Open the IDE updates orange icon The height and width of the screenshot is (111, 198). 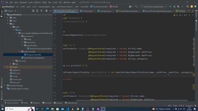[192, 6]
